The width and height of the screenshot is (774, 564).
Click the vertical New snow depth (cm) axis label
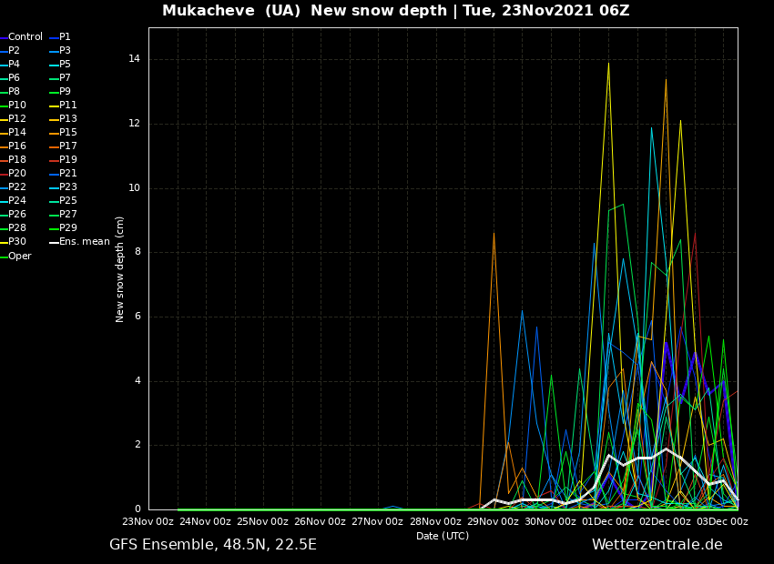pyautogui.click(x=120, y=269)
